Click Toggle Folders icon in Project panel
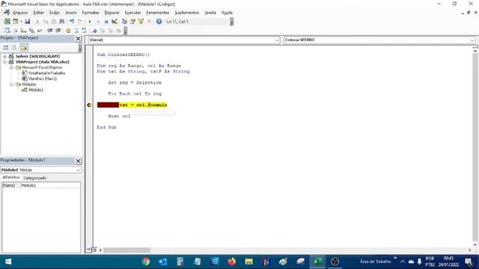 click(24, 48)
